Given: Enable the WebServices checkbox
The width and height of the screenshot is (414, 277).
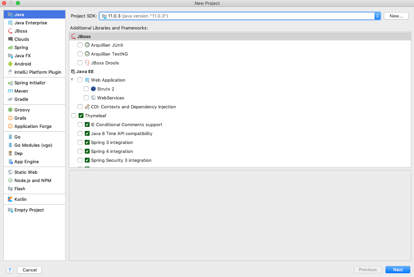Looking at the screenshot, I should (86, 98).
